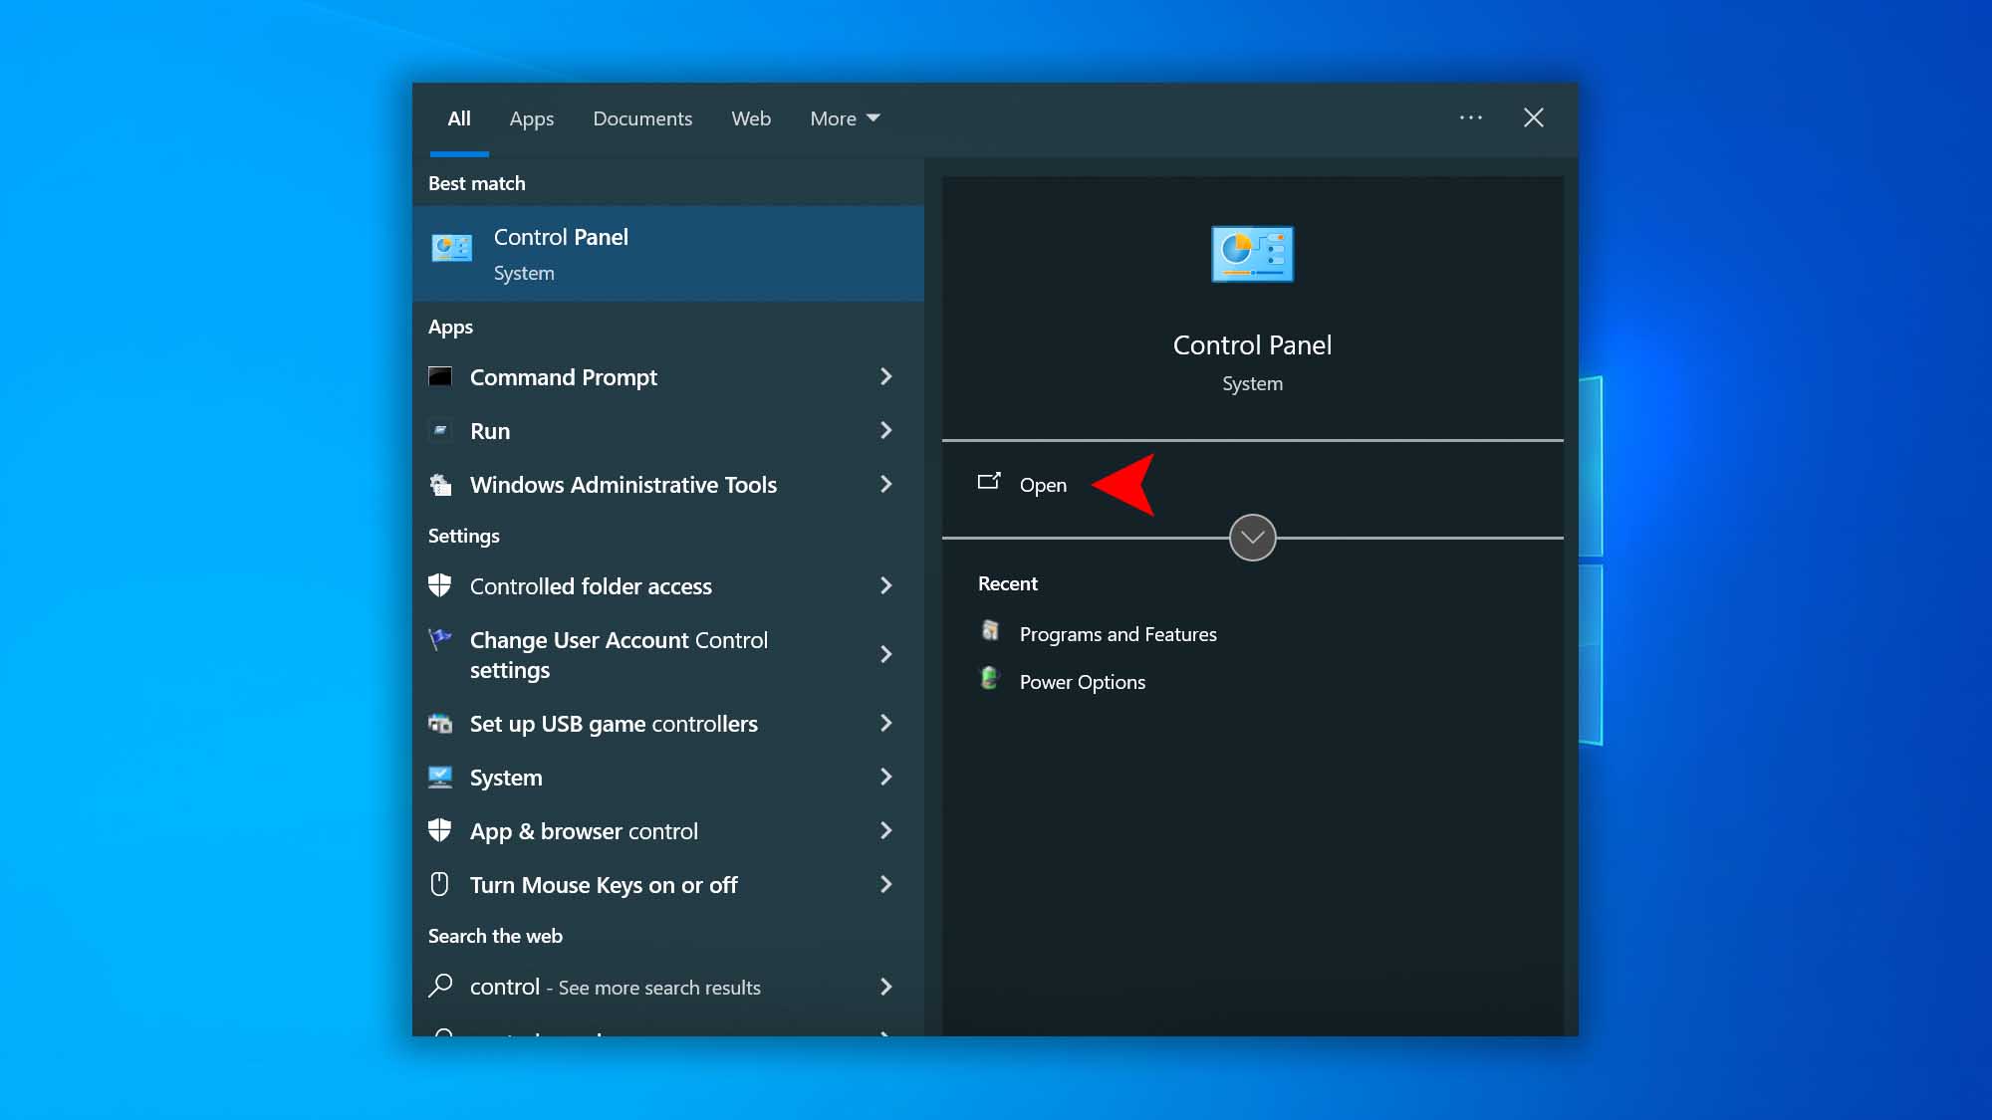
Task: Show more actions with the round chevron
Action: 1252,538
